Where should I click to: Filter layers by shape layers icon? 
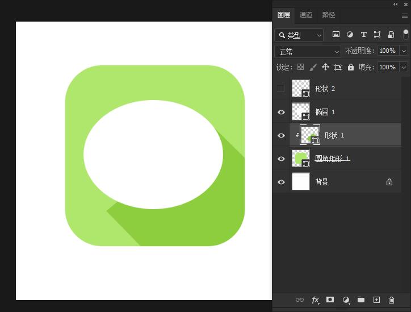[377, 34]
